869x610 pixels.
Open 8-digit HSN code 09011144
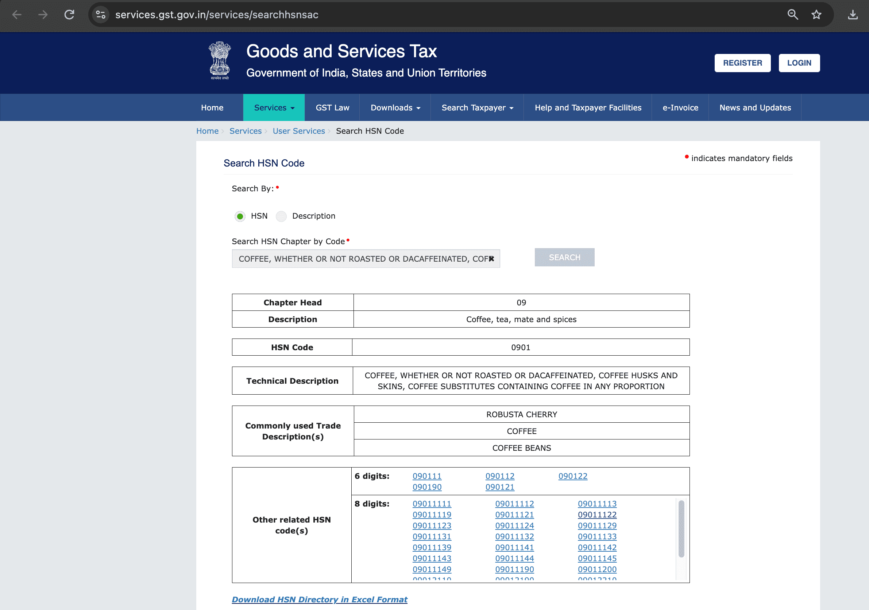coord(514,559)
